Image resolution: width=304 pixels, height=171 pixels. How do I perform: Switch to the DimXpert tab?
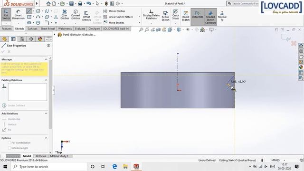click(94, 28)
